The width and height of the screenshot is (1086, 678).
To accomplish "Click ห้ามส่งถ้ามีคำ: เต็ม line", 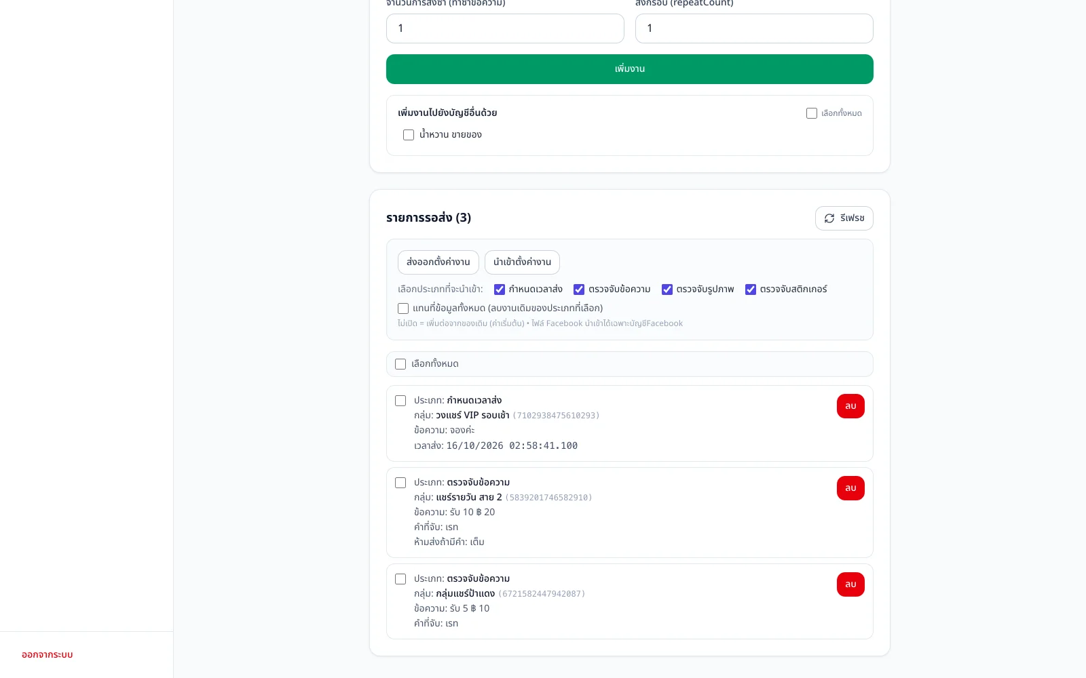I will (x=449, y=542).
